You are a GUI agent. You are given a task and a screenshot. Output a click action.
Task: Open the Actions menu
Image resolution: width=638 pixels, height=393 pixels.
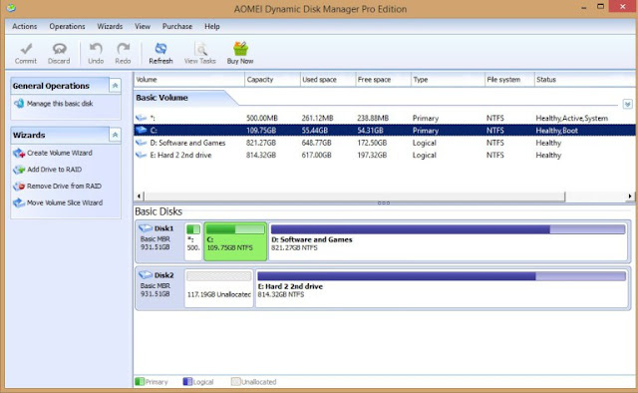point(24,27)
